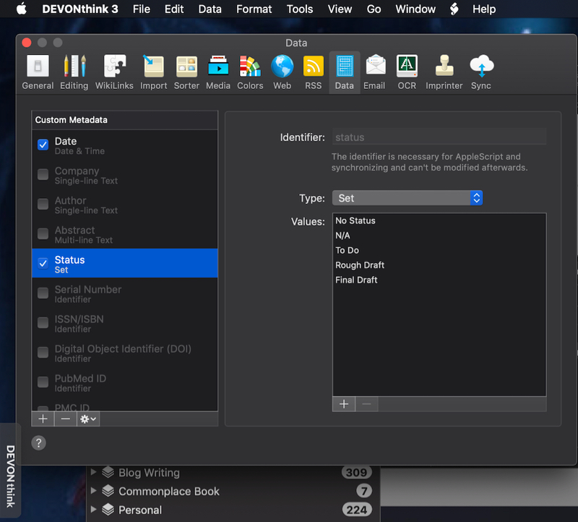Switch to the OCR preferences icon

(407, 71)
